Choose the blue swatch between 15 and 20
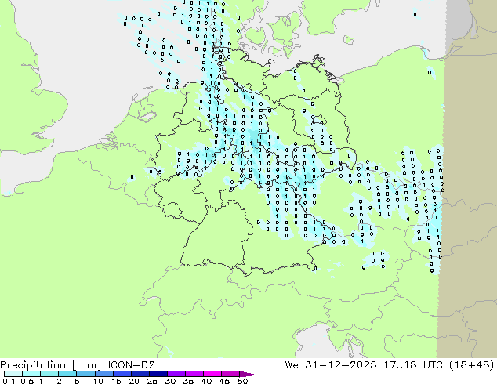This screenshot has height=384, width=497. (x=122, y=374)
